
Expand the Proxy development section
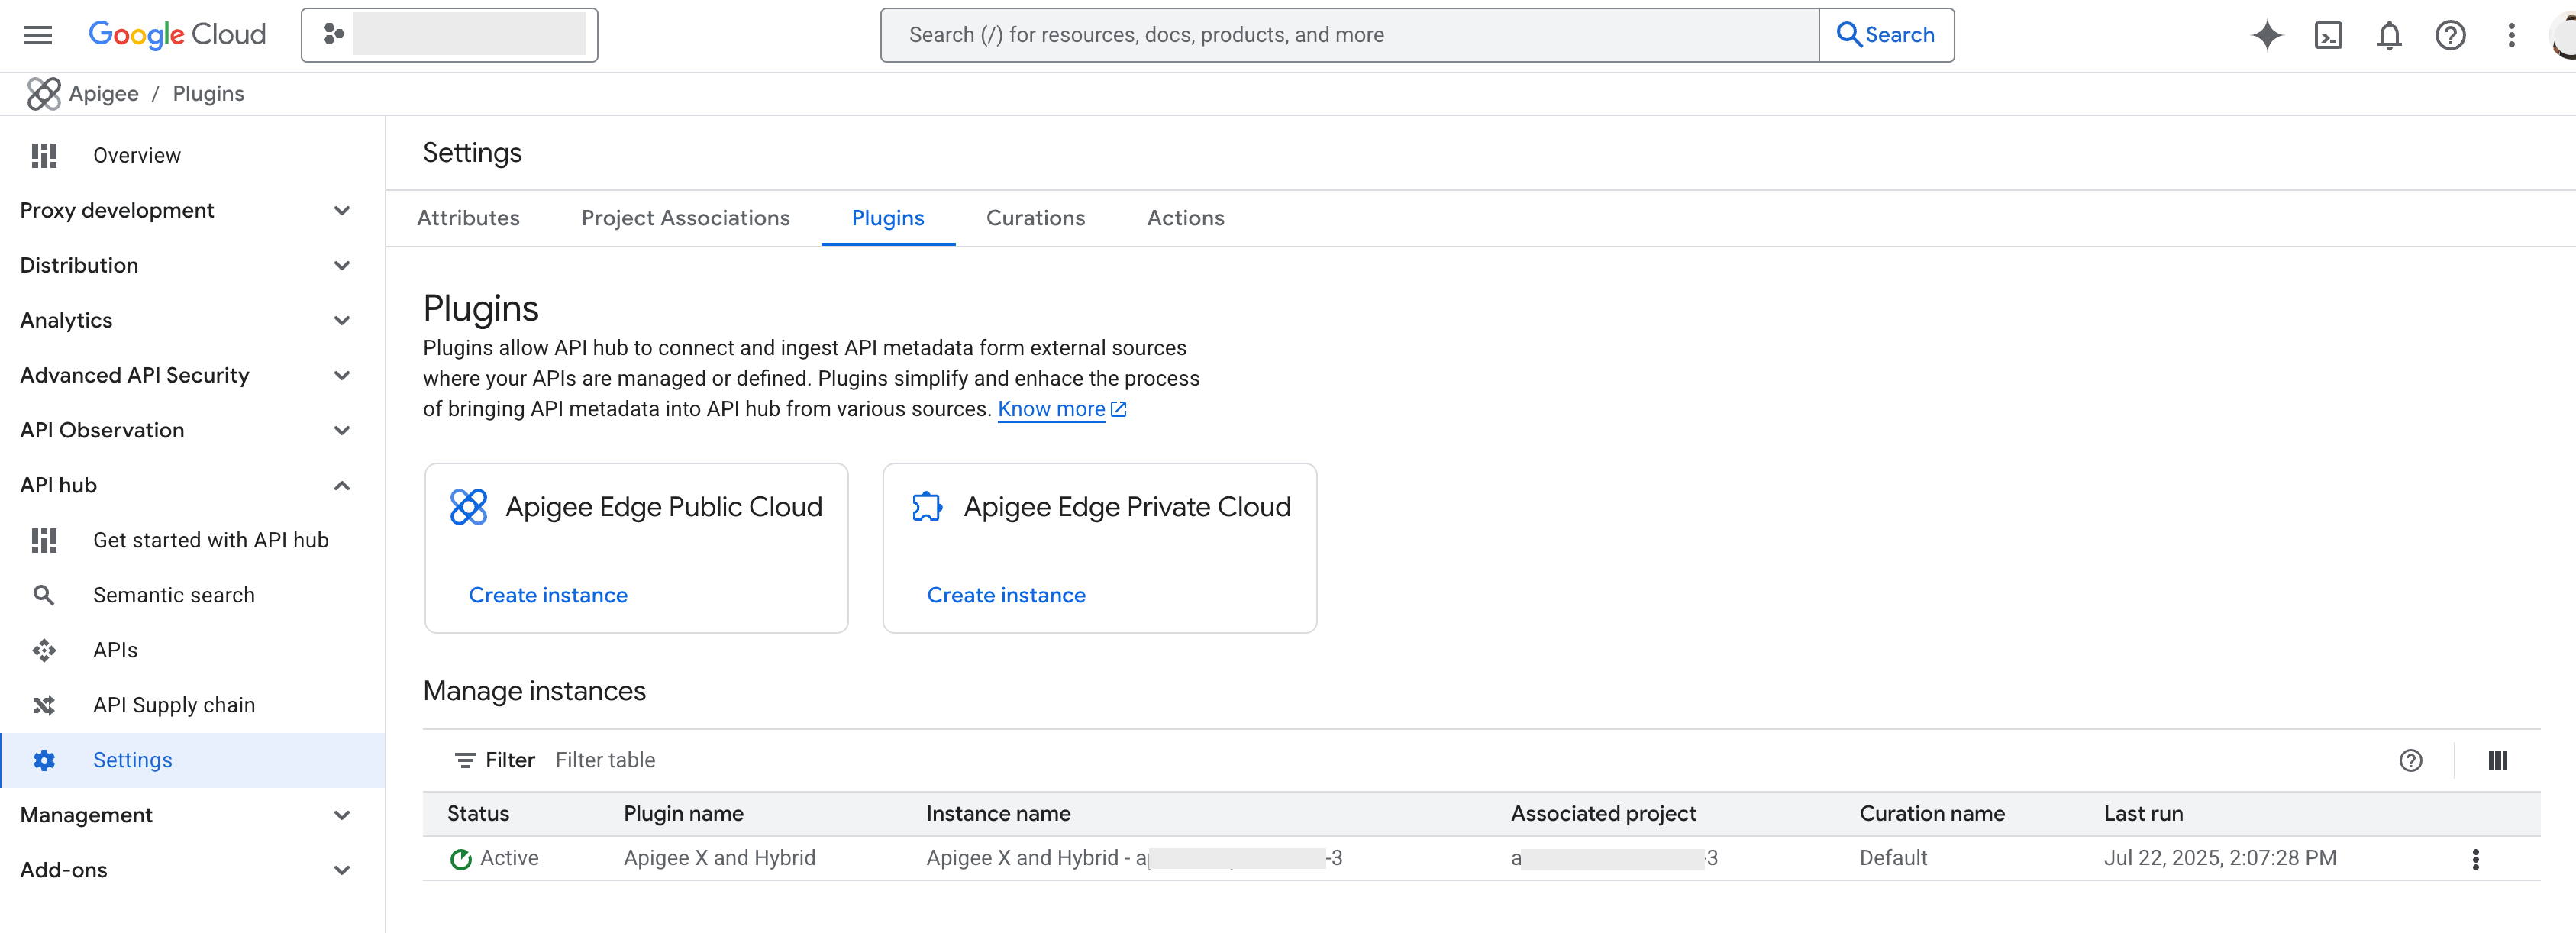342,210
